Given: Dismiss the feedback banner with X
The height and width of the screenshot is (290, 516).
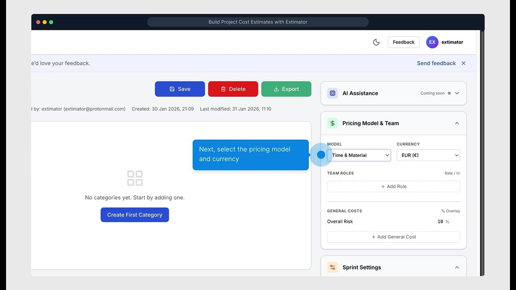Looking at the screenshot, I should tap(464, 63).
